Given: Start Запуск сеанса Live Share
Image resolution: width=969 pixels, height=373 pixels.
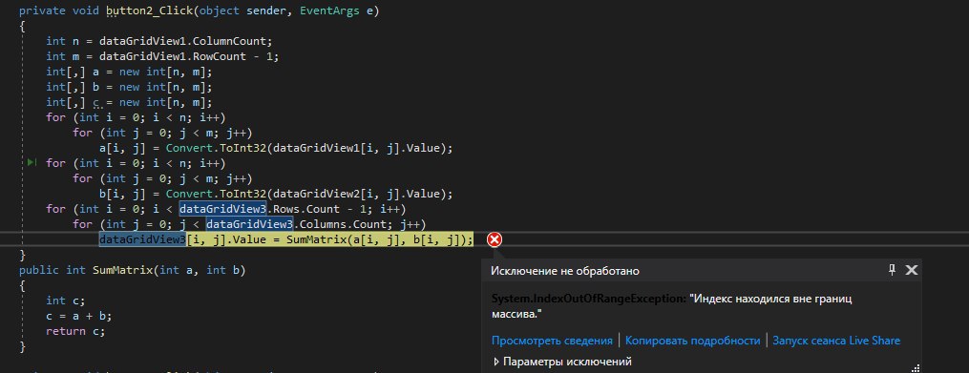Looking at the screenshot, I should coord(836,341).
